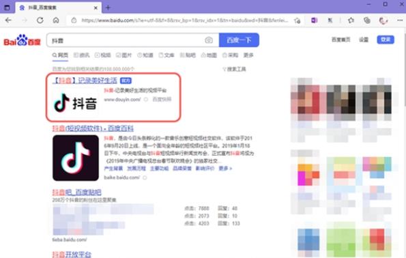The width and height of the screenshot is (406, 258).
Task: Switch to the 知道 search tab
Action: click(x=145, y=55)
